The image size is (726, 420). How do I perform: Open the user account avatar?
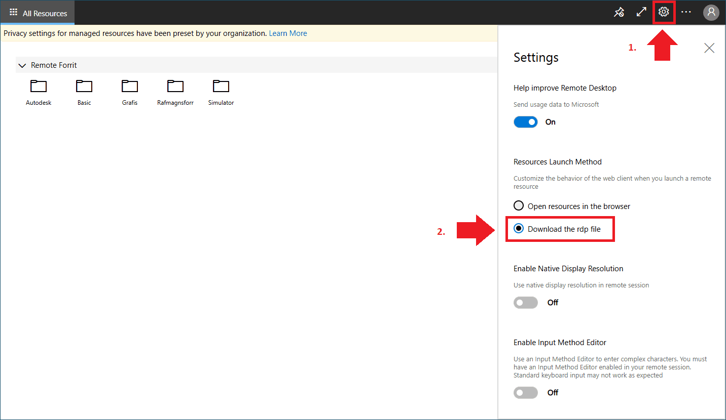coord(711,12)
